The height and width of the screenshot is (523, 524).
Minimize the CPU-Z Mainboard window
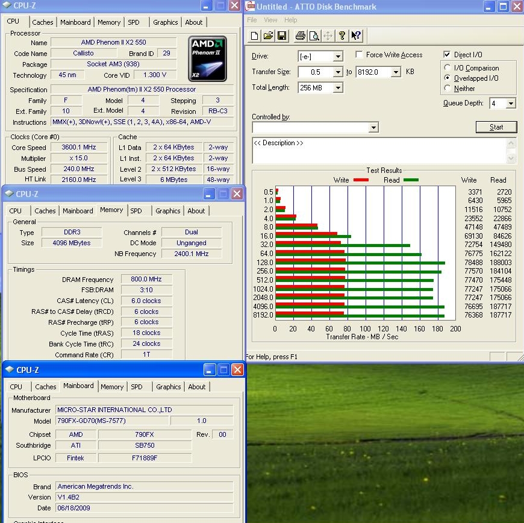(209, 370)
